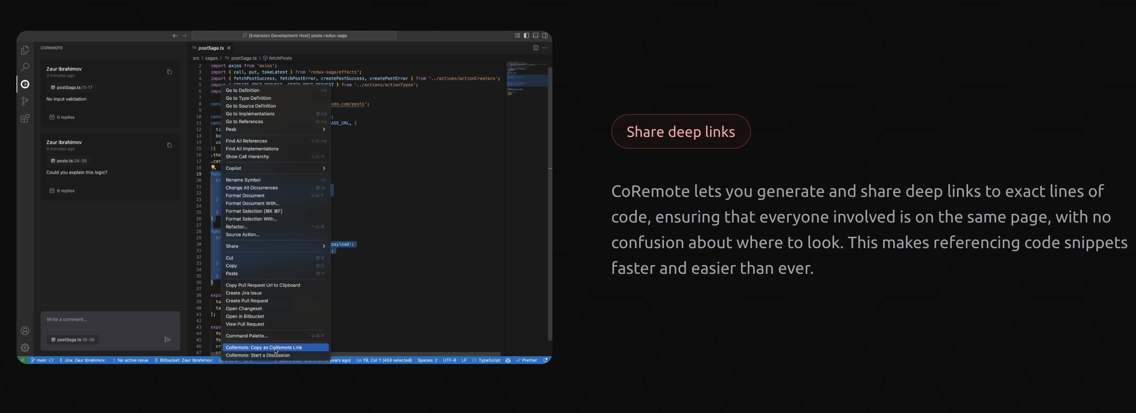Open the Manage gear icon
Image resolution: width=1136 pixels, height=413 pixels.
(25, 348)
